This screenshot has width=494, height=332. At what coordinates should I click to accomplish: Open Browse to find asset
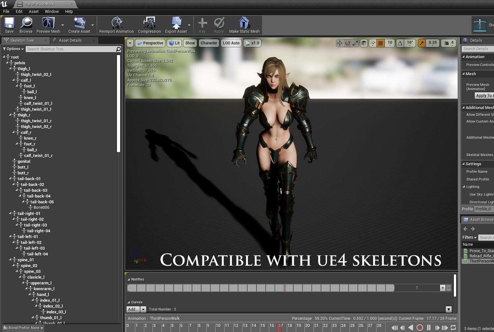point(26,25)
